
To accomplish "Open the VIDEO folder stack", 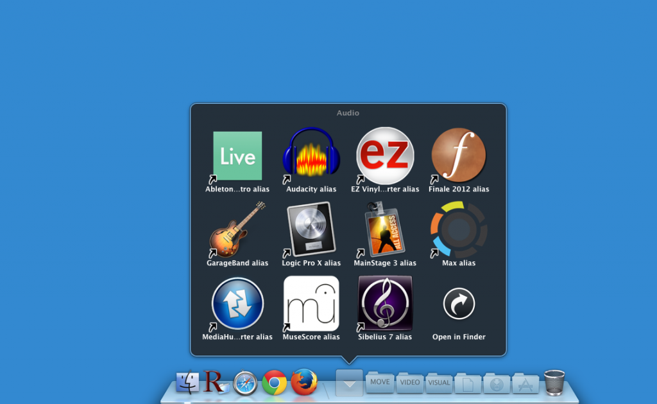I will click(409, 382).
